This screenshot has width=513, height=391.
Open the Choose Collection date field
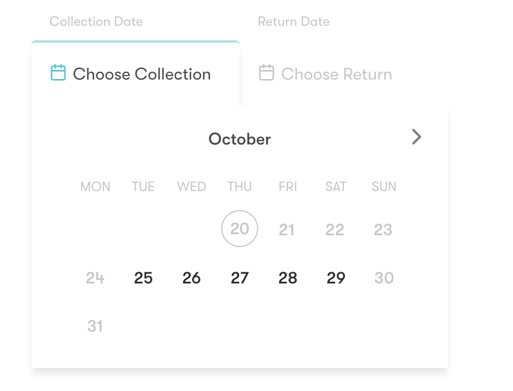pos(141,74)
